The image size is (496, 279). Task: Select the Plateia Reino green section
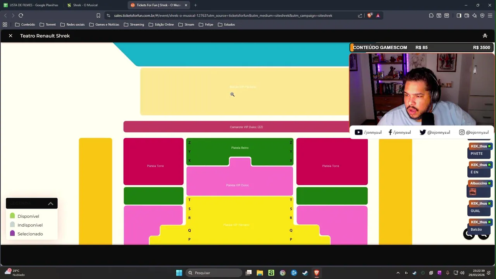240,148
